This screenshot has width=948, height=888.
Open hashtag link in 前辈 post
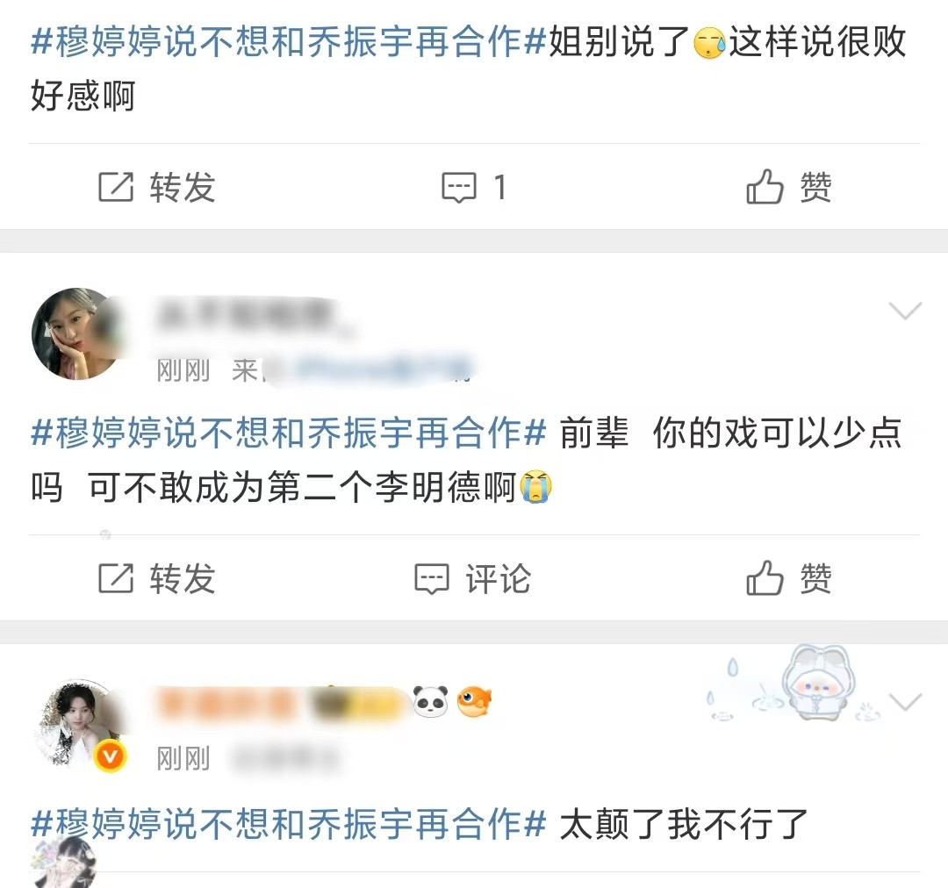click(289, 433)
